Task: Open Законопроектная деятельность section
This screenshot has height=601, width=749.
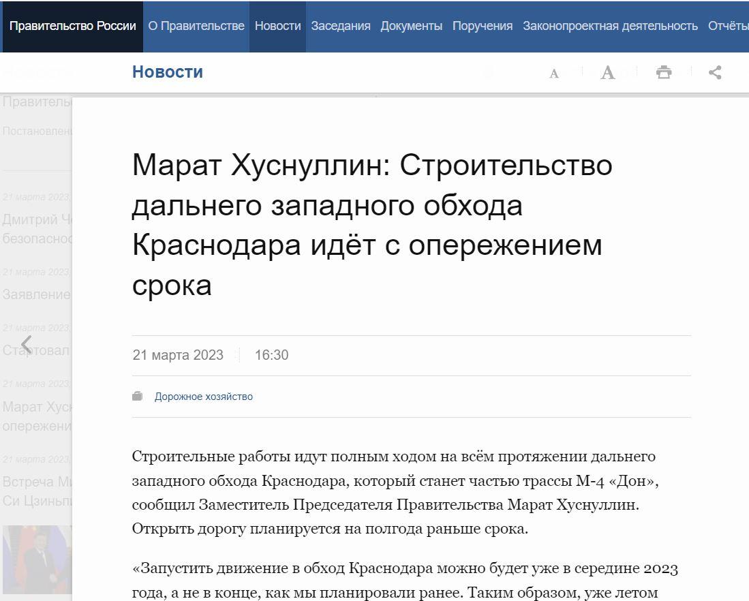Action: pyautogui.click(x=610, y=27)
